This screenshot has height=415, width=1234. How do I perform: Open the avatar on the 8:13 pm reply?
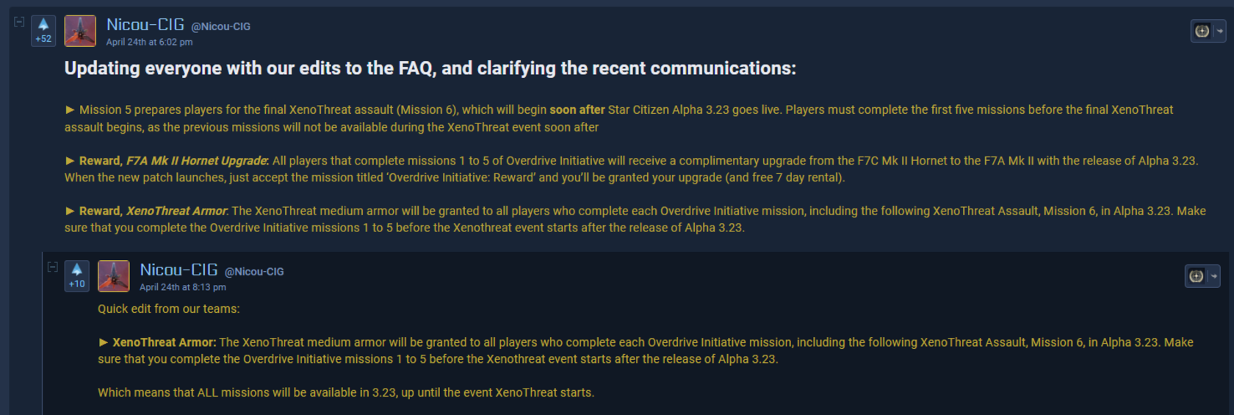coord(113,276)
